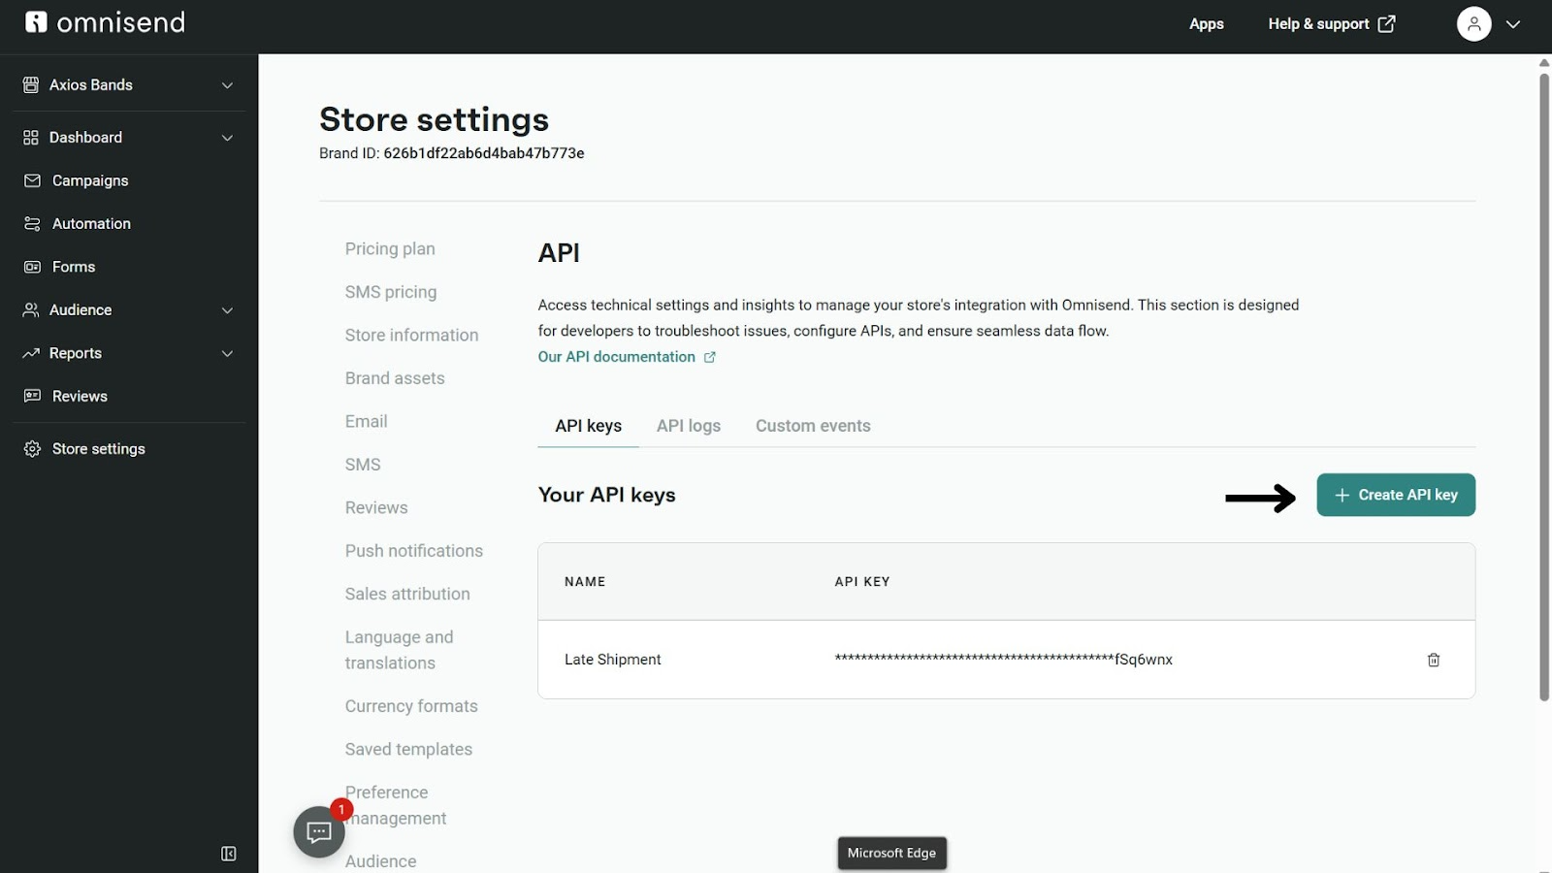The width and height of the screenshot is (1552, 873).
Task: Expand the Dashboard chevron
Action: coord(227,138)
